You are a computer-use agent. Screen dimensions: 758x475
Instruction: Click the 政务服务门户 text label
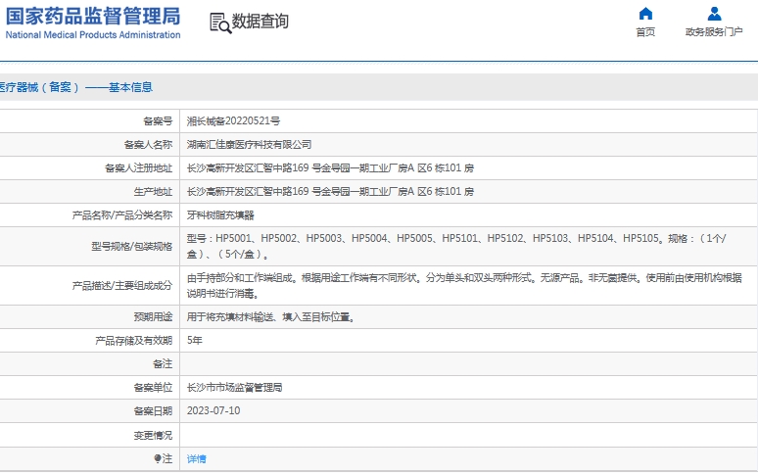point(714,32)
